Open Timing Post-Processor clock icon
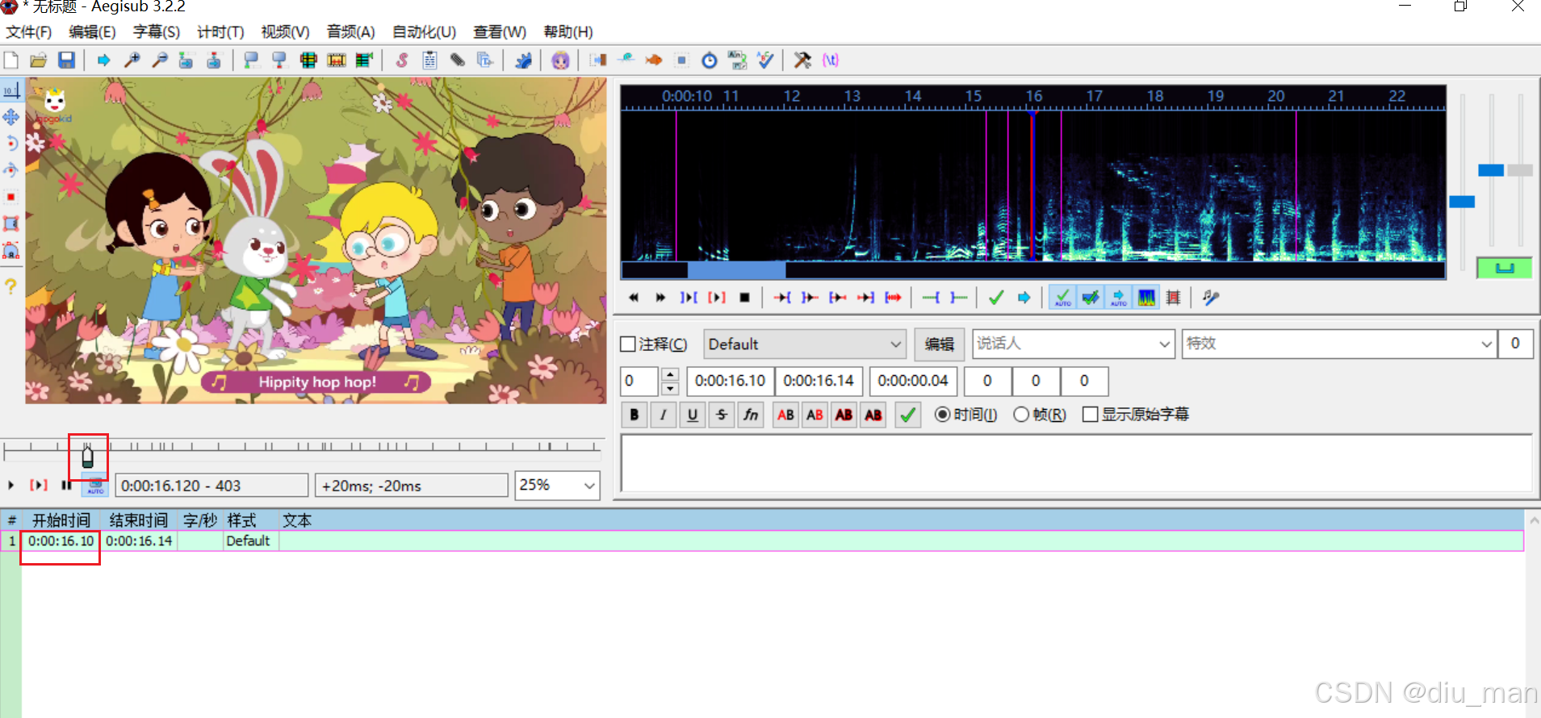Viewport: 1541px width, 718px height. (x=710, y=60)
